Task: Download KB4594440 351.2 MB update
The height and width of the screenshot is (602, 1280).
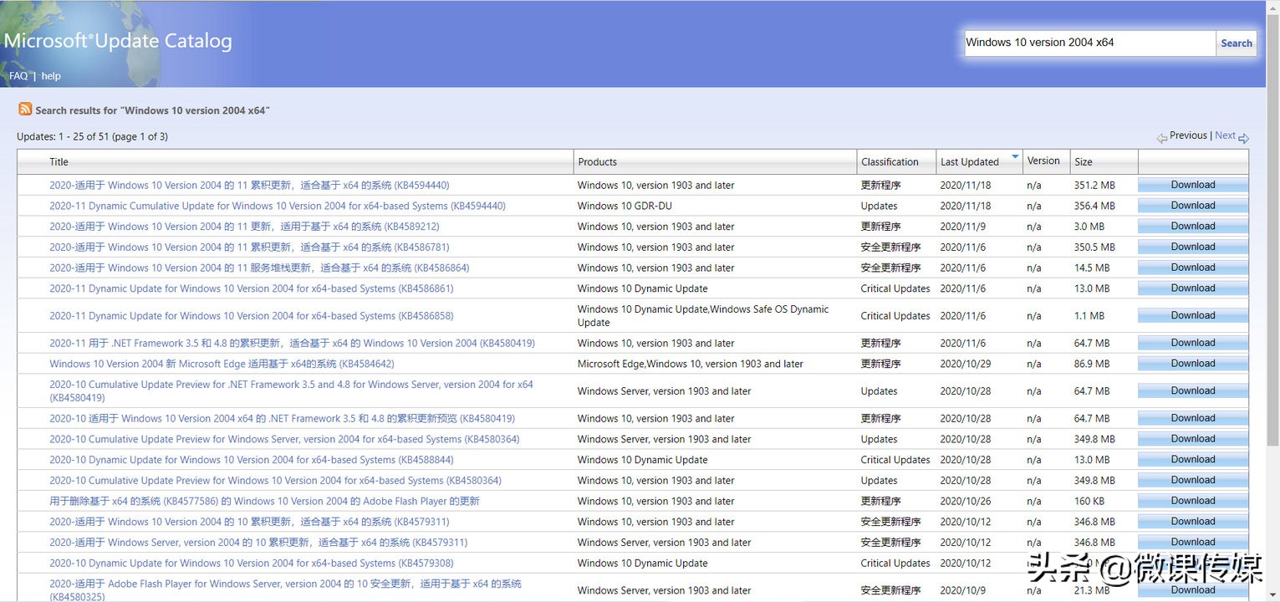Action: coord(1192,185)
